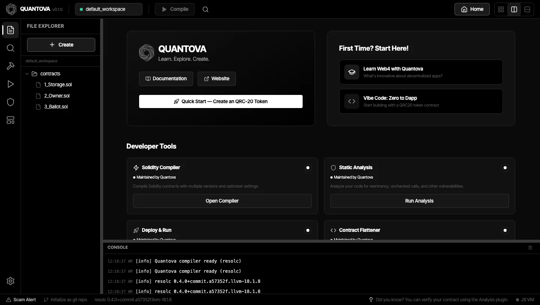This screenshot has height=305, width=540.
Task: Click the Learn Web4 graduation cap icon
Action: pos(352,72)
